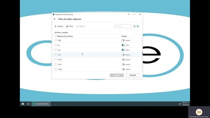Image resolution: width=210 pixels, height=118 pixels.
Task: Tick the checkbox for *.jse
Action: coord(55,50)
